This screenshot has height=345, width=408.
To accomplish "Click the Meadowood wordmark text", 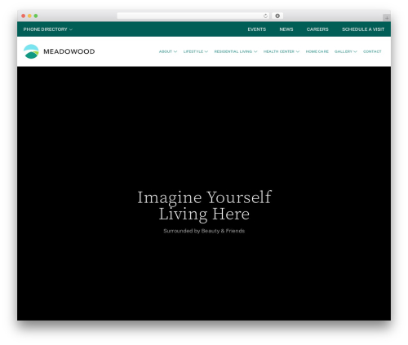I will 69,51.
